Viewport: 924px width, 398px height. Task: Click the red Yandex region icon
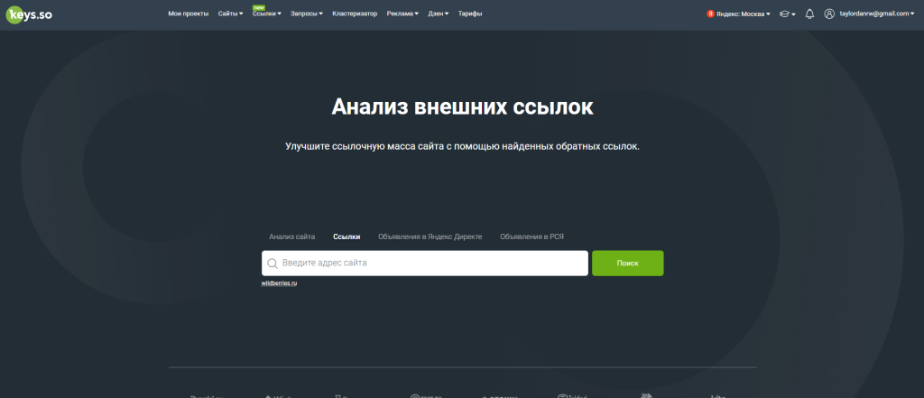tap(710, 14)
